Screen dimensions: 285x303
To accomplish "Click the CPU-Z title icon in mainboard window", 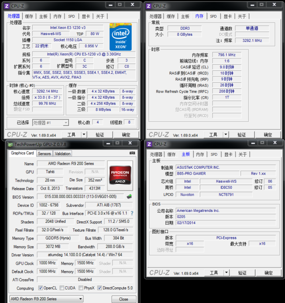I will [149, 144].
